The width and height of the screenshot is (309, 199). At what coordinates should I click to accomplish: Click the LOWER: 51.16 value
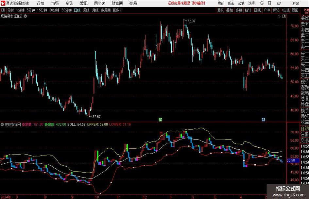tap(120, 124)
